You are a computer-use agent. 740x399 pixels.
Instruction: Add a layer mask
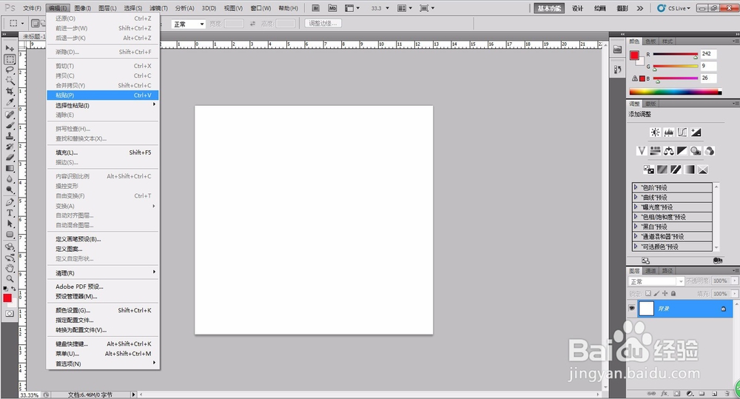point(677,393)
